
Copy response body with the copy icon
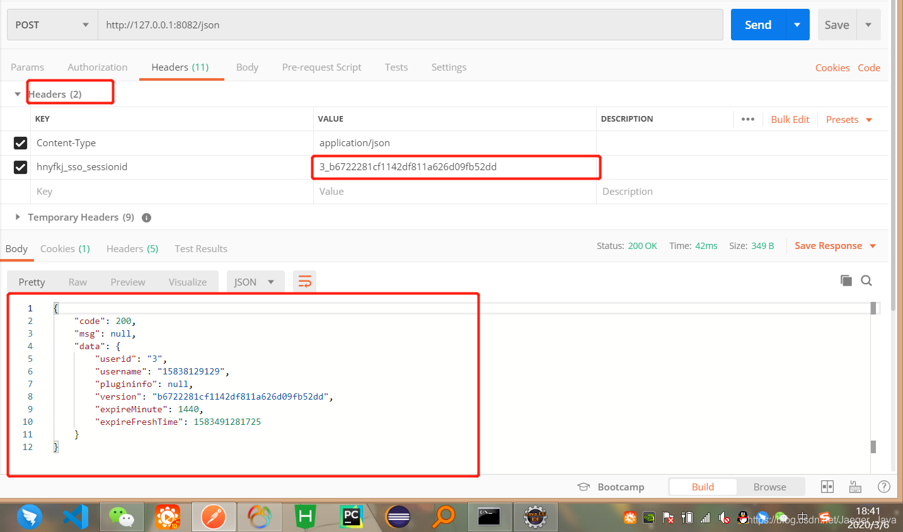(x=846, y=280)
